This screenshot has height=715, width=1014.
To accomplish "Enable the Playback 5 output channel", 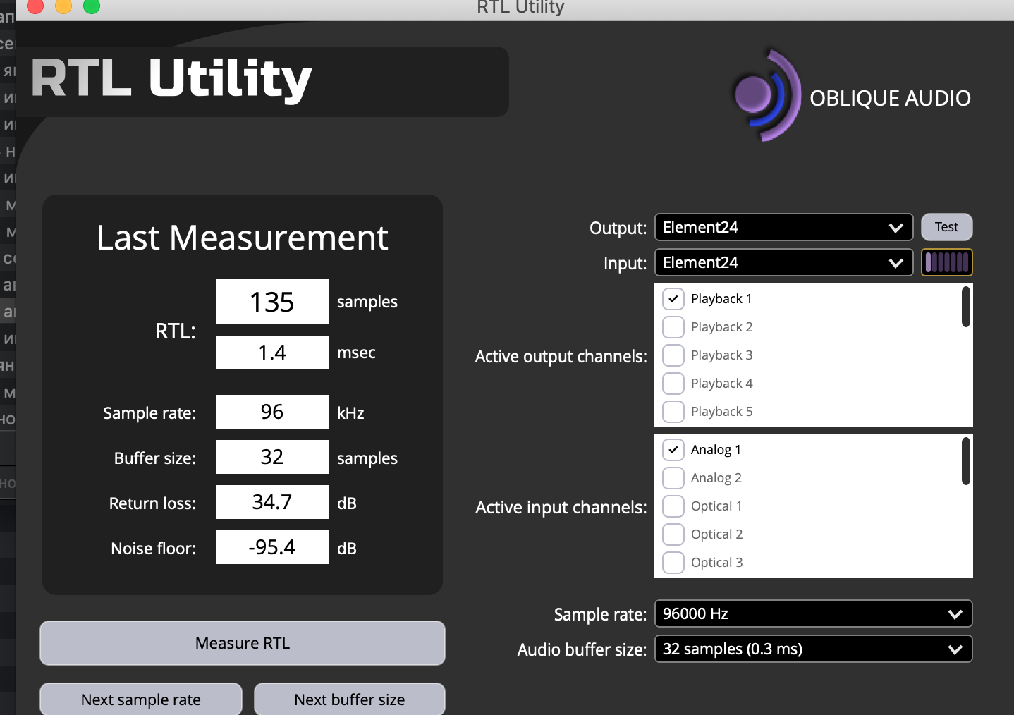I will pyautogui.click(x=673, y=412).
